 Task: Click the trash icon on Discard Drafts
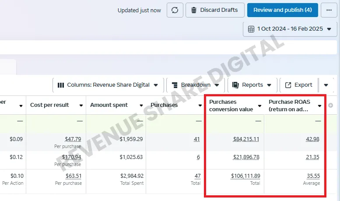pyautogui.click(x=194, y=10)
